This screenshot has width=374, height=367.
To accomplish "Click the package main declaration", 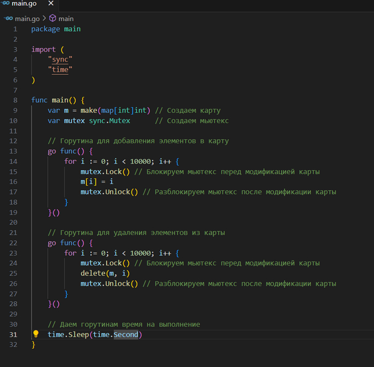I will coord(56,29).
